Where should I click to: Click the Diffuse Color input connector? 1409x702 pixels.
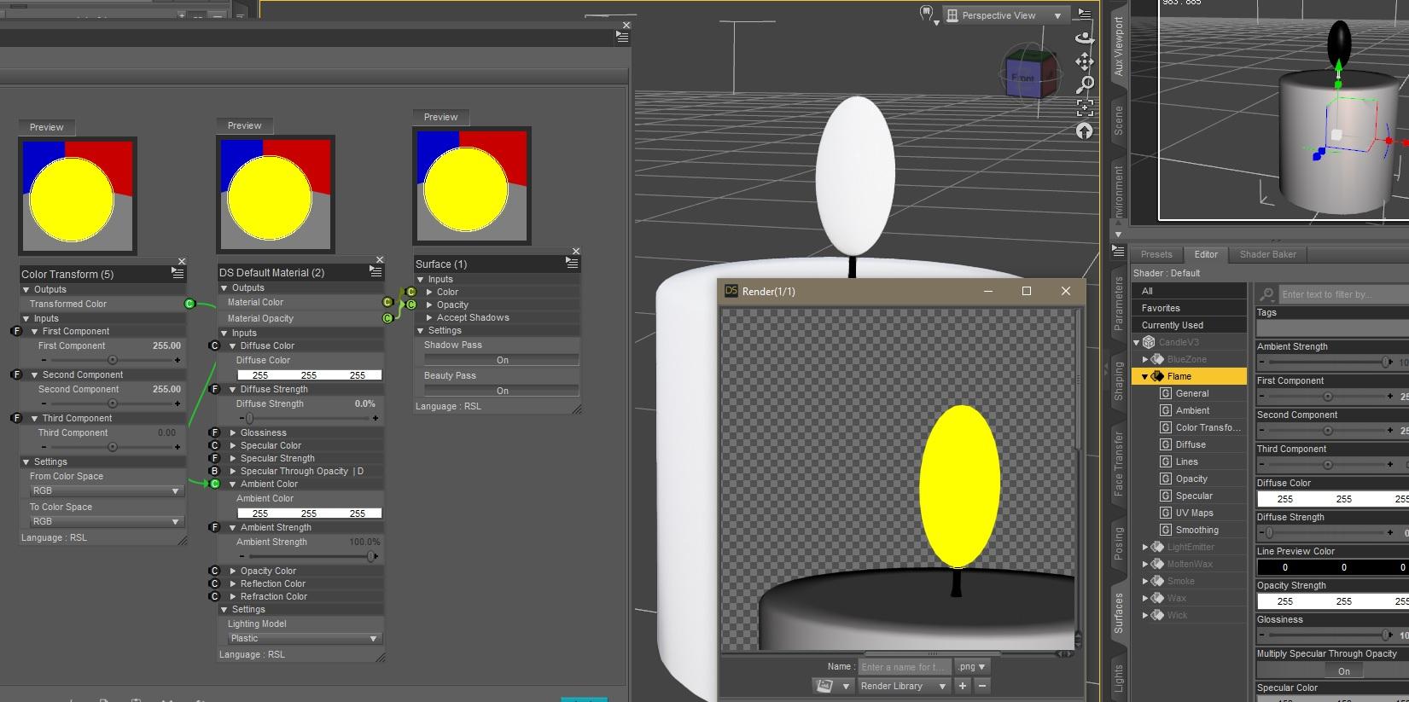pyautogui.click(x=215, y=345)
